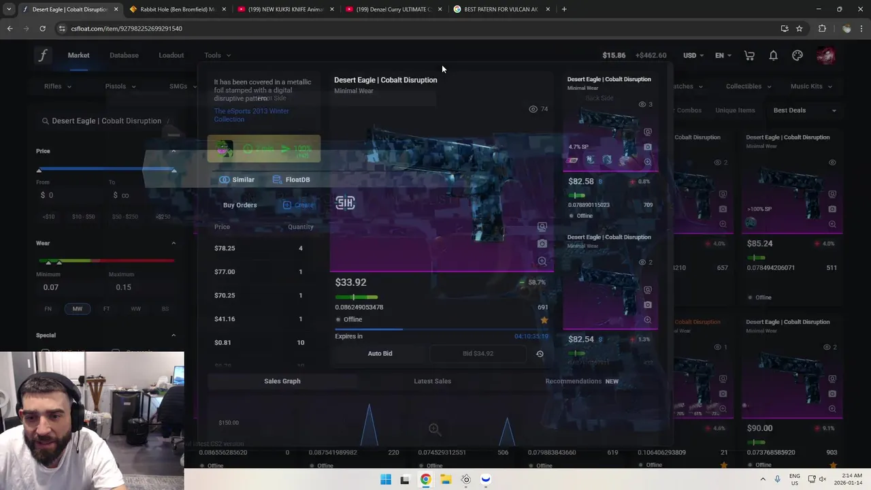The image size is (871, 490).
Task: Reload the page
Action: point(42,29)
